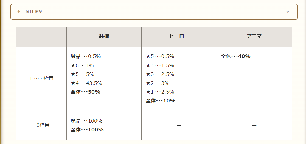
Task: Click the hero ★4 1.5% rate
Action: click(160, 65)
